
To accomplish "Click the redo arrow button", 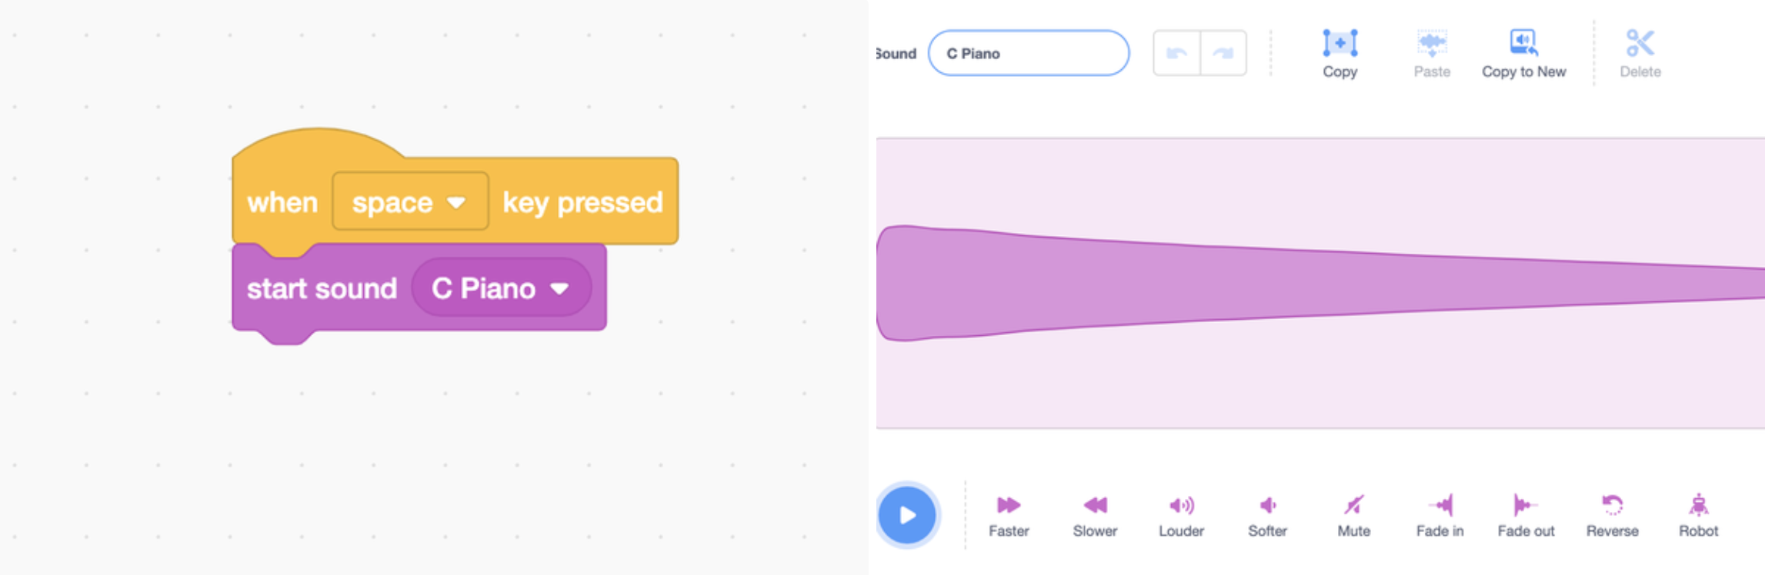I will click(1223, 53).
